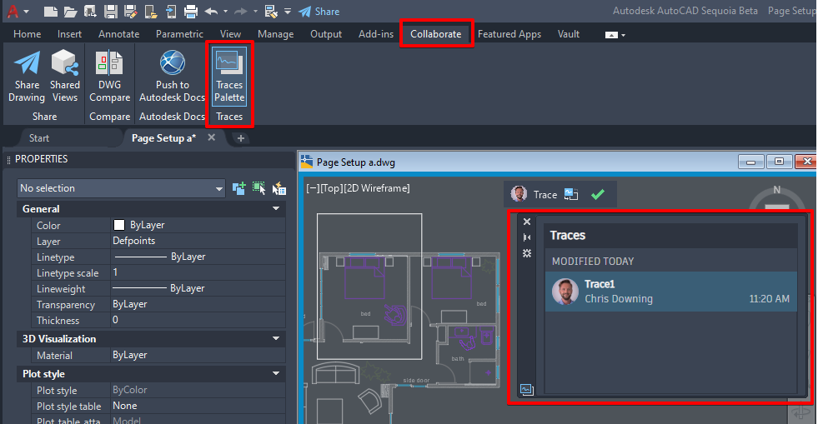The height and width of the screenshot is (424, 818).
Task: Collapse the Plot style section
Action: (276, 373)
